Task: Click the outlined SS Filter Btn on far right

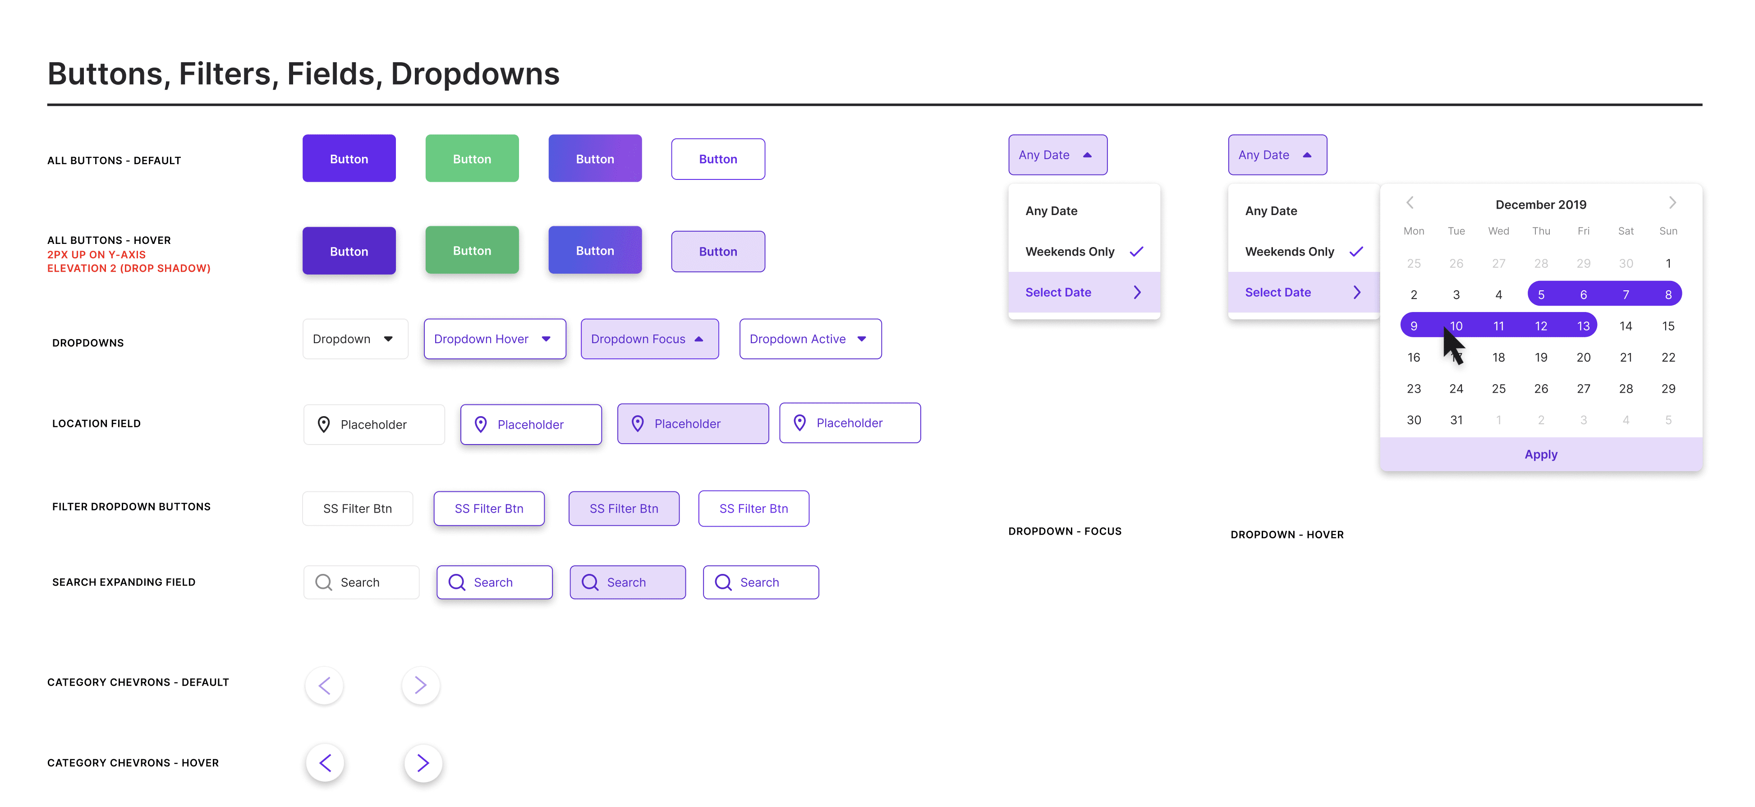Action: 753,509
